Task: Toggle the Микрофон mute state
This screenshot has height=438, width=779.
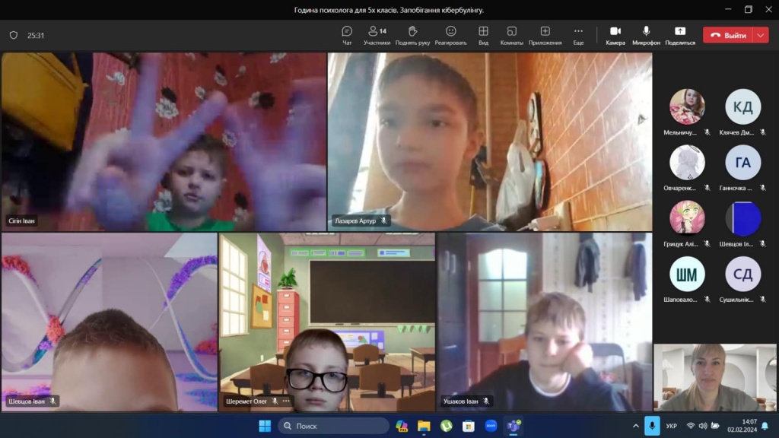Action: point(646,35)
